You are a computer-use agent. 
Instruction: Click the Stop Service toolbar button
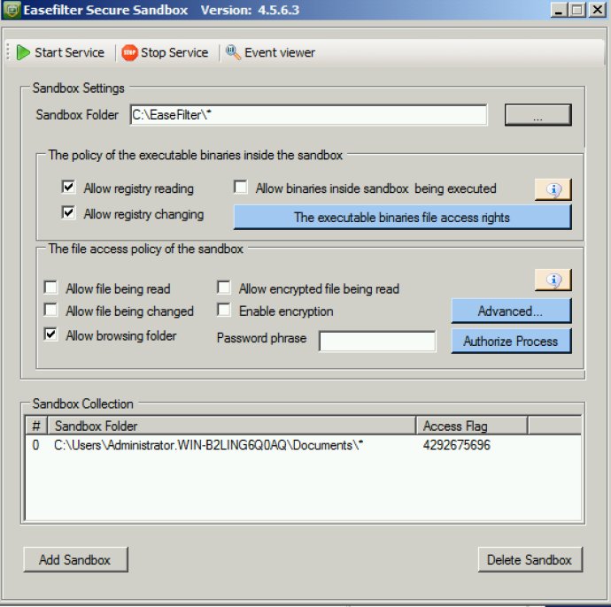point(165,52)
